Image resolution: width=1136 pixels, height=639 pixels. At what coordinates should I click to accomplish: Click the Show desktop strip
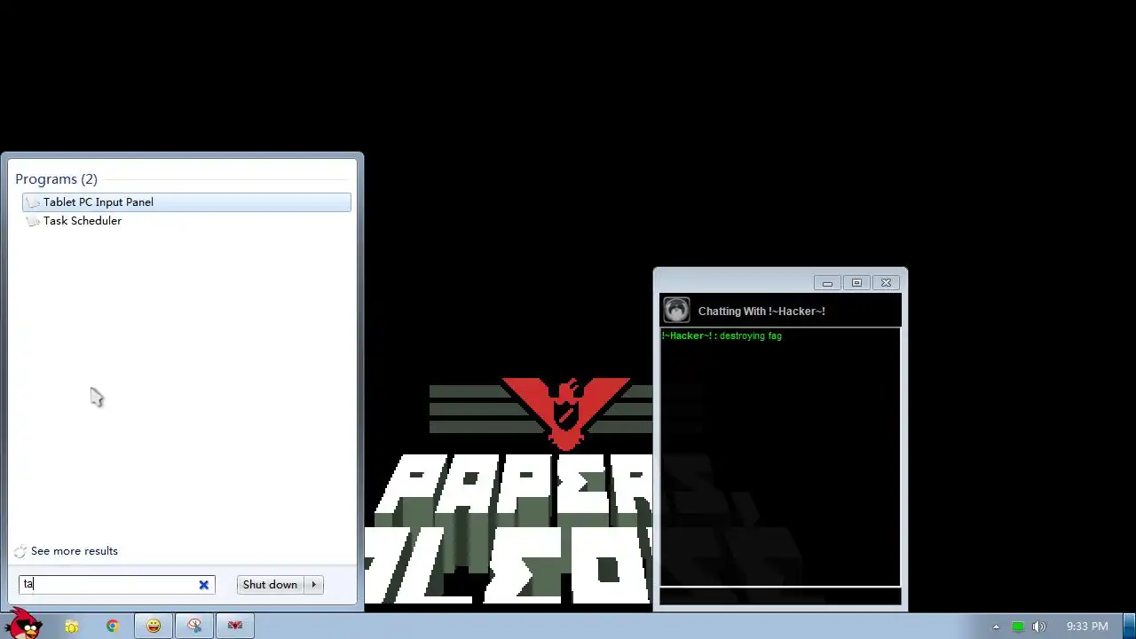(x=1130, y=626)
